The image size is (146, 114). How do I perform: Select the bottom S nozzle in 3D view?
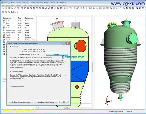click(x=121, y=96)
